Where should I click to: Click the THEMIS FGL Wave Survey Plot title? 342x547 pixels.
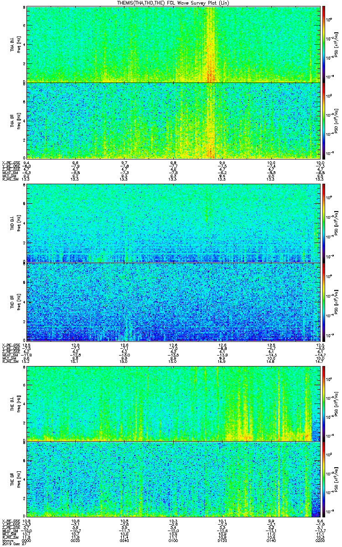(173, 3)
